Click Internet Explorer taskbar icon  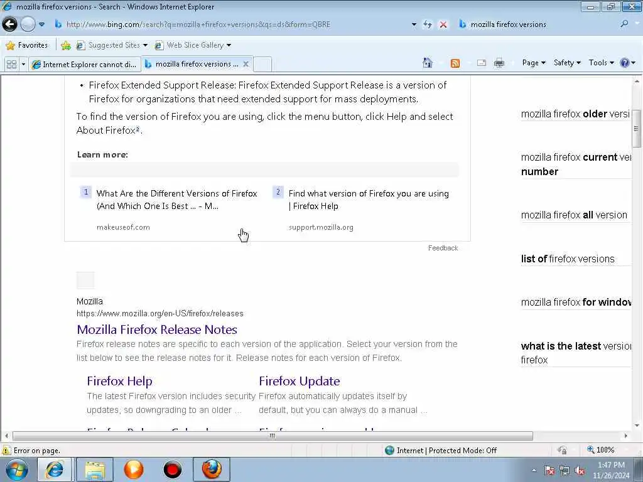pos(55,469)
